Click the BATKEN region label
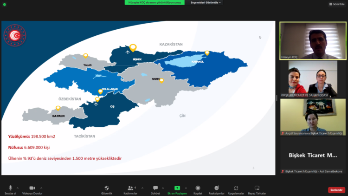This screenshot has width=348, height=196. [58, 116]
